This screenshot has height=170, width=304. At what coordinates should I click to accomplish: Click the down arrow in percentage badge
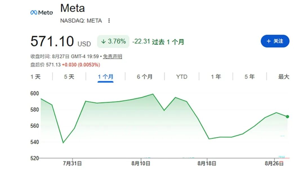tap(103, 41)
